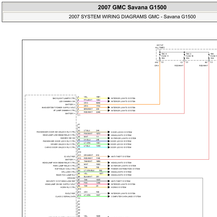
Task: Click 'DRIVER UNLOCK RLY CTRL' label
Action: click(x=63, y=144)
